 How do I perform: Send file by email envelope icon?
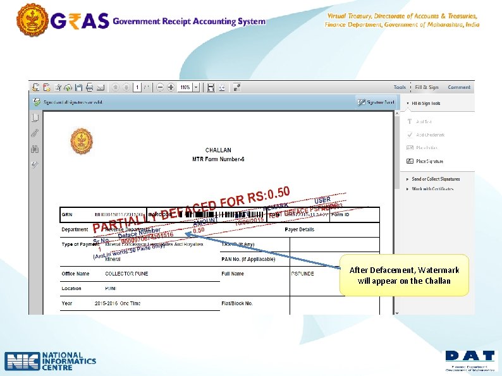[101, 87]
